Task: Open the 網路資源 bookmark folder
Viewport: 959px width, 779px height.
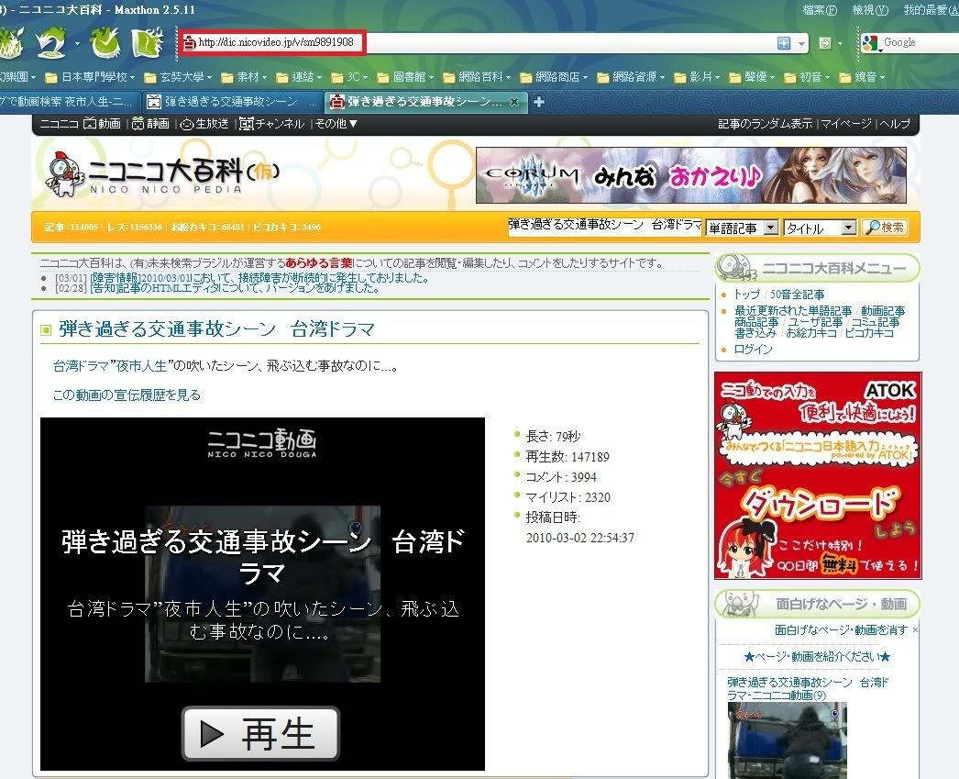Action: pos(631,77)
